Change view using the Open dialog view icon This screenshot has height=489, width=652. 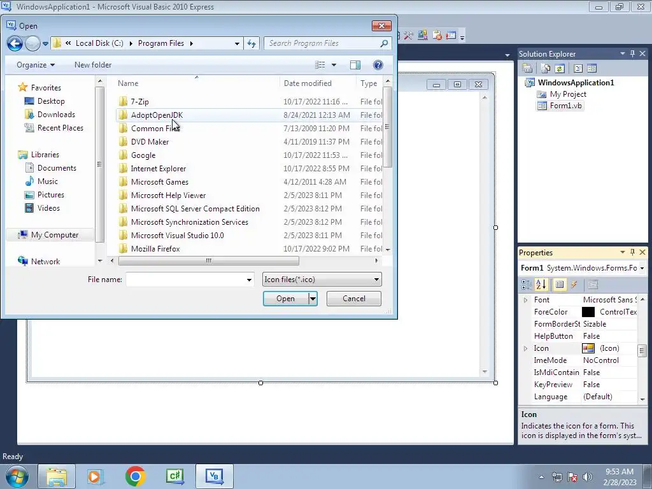click(320, 65)
